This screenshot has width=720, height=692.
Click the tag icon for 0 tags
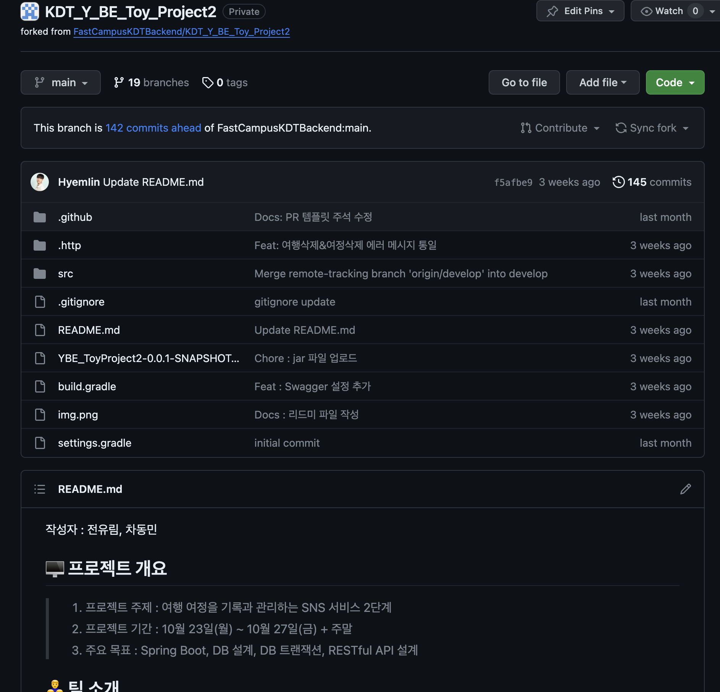click(208, 82)
